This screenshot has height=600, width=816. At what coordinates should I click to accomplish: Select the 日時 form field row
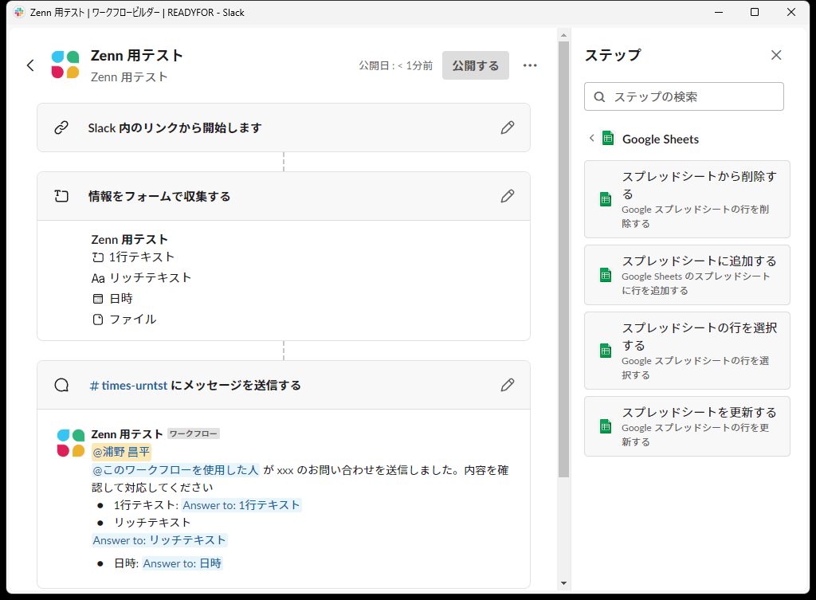coord(112,299)
